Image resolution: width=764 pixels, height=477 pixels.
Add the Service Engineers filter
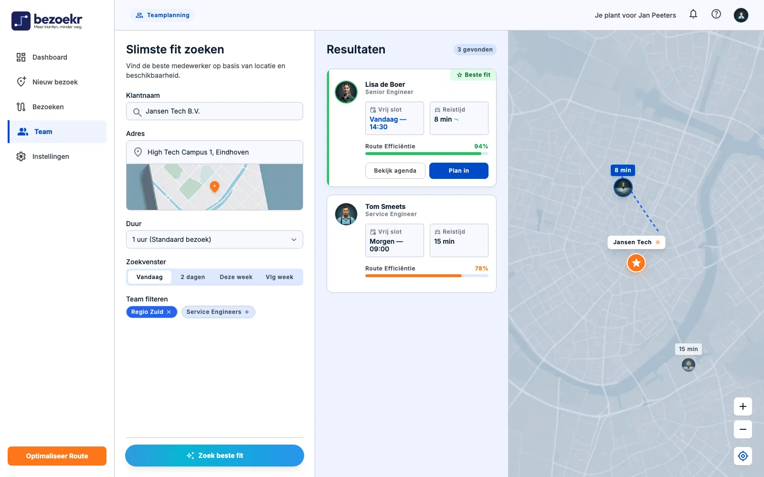218,312
